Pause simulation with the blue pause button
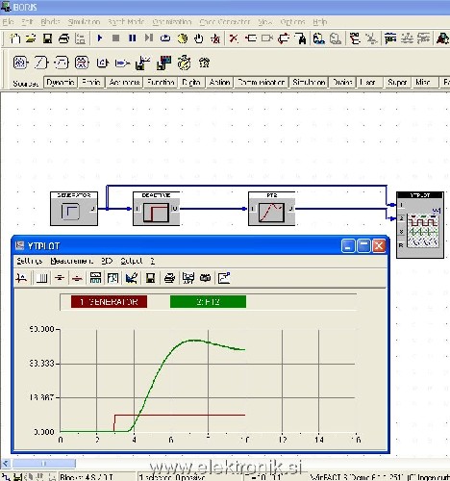 (132, 38)
